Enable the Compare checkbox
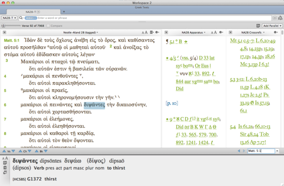The height and width of the screenshot is (186, 284). click(x=48, y=26)
